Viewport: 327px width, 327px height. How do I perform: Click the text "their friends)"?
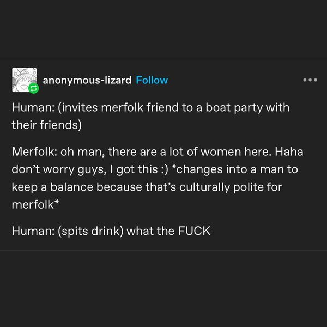click(x=46, y=125)
